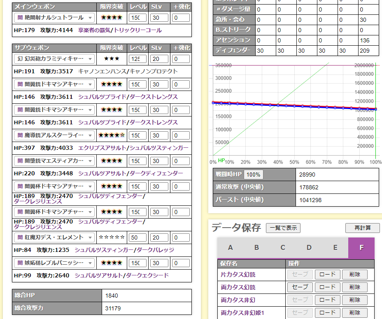Edit level field for 幻災砲カラミティキャ

137,59
